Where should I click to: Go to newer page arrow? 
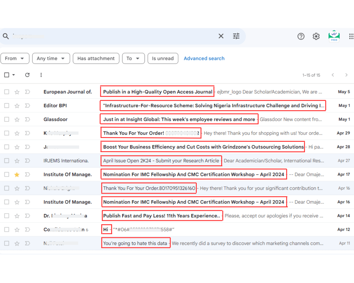point(333,75)
